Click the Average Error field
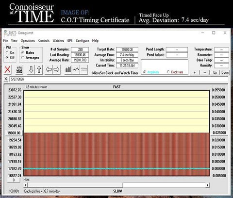Screen dimensions: 233x198 [x=127, y=55]
